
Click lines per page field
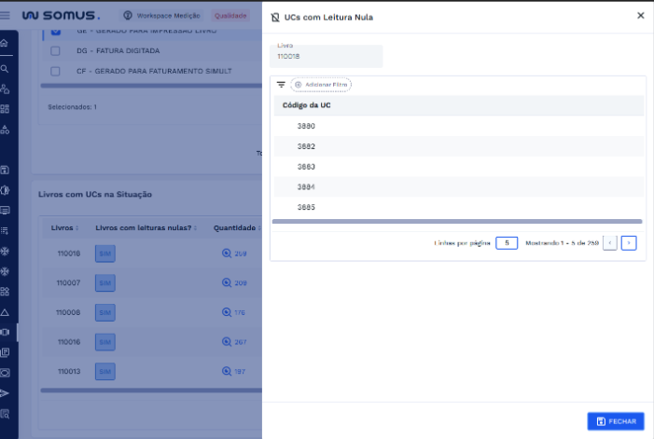[507, 243]
